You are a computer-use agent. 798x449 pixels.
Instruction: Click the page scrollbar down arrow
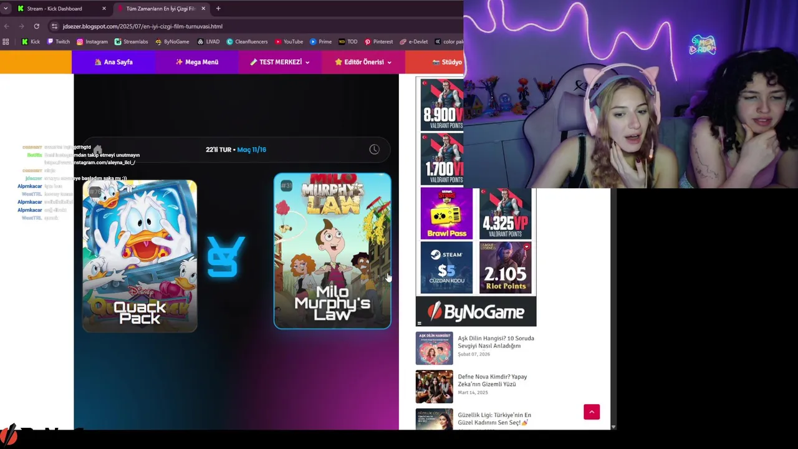tap(613, 427)
